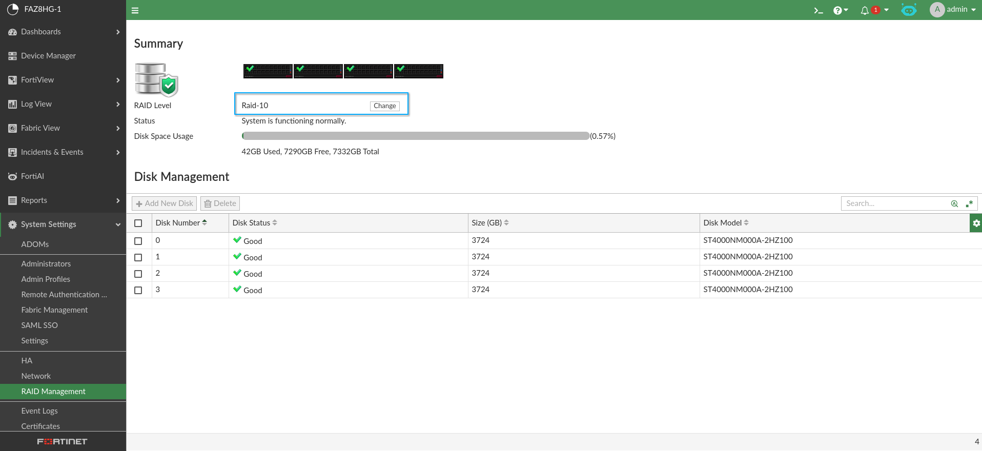Click the Delete disk button
The height and width of the screenshot is (451, 982).
coord(220,203)
